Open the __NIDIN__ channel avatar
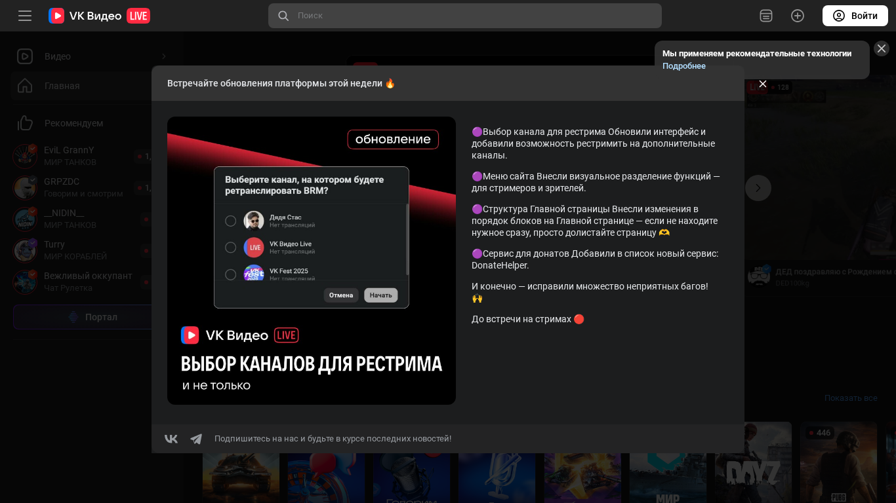896x503 pixels. (x=25, y=219)
